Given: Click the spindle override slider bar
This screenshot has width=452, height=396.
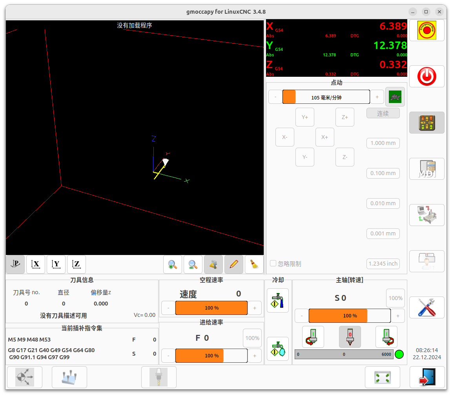Looking at the screenshot, I should point(349,316).
